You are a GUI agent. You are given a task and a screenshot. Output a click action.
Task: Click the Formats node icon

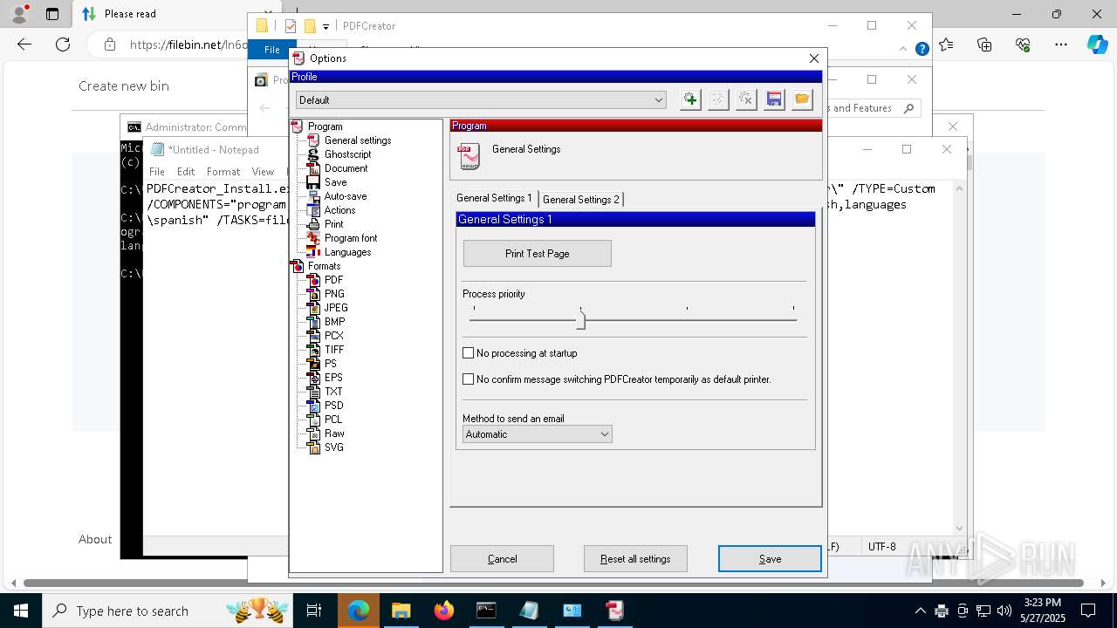[x=298, y=266]
